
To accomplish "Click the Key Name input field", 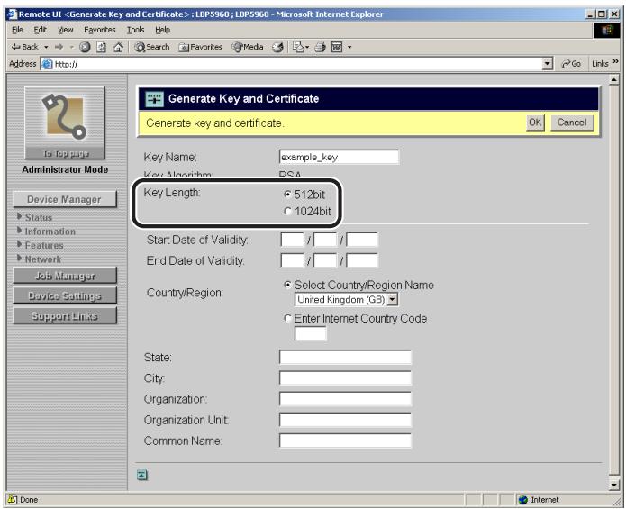I will pos(339,157).
